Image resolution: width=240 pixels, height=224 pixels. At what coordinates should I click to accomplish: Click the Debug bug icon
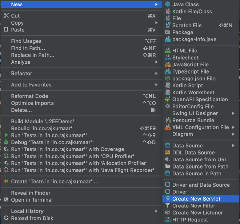coord(6,142)
